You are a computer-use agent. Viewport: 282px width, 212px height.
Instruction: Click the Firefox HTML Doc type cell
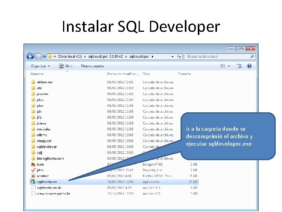(158, 176)
